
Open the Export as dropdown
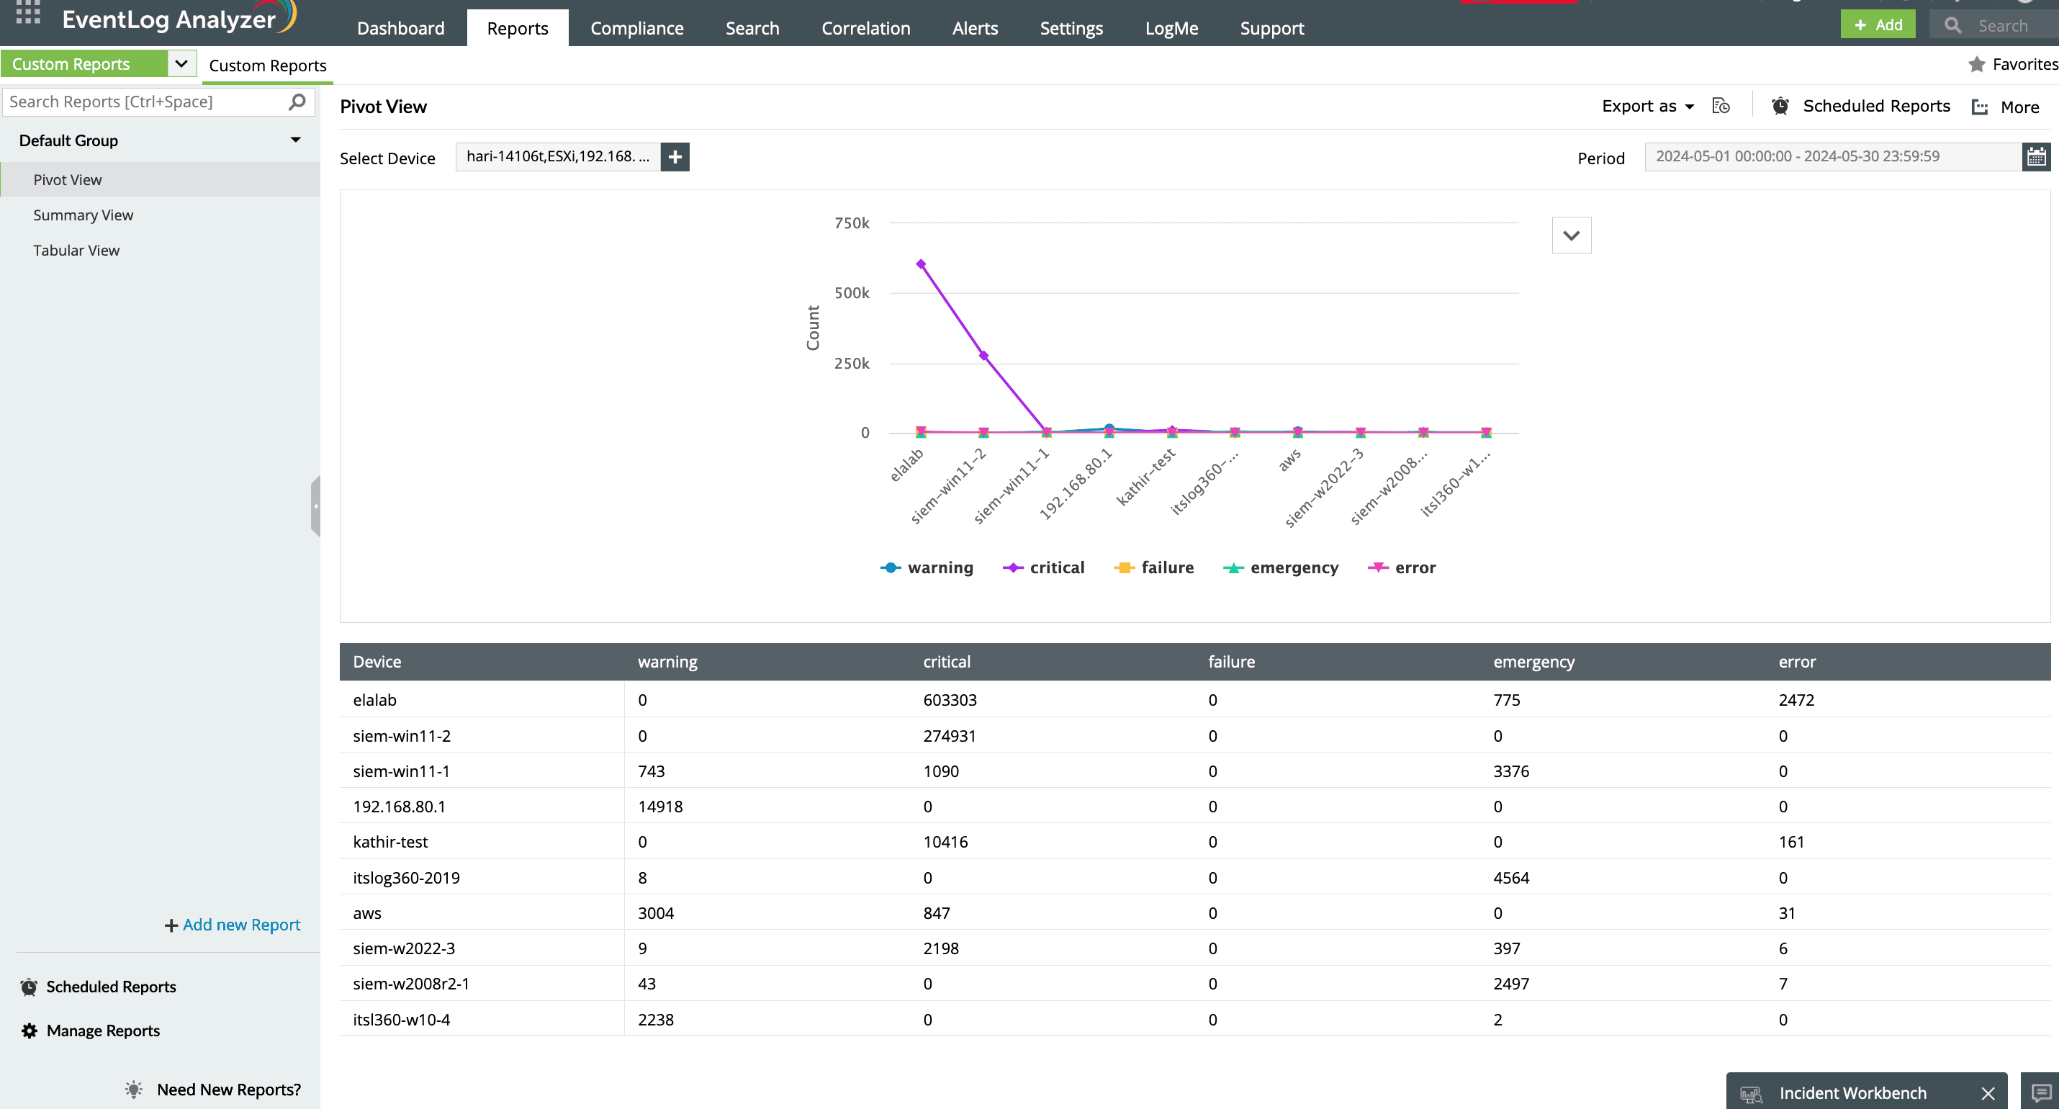click(x=1646, y=106)
